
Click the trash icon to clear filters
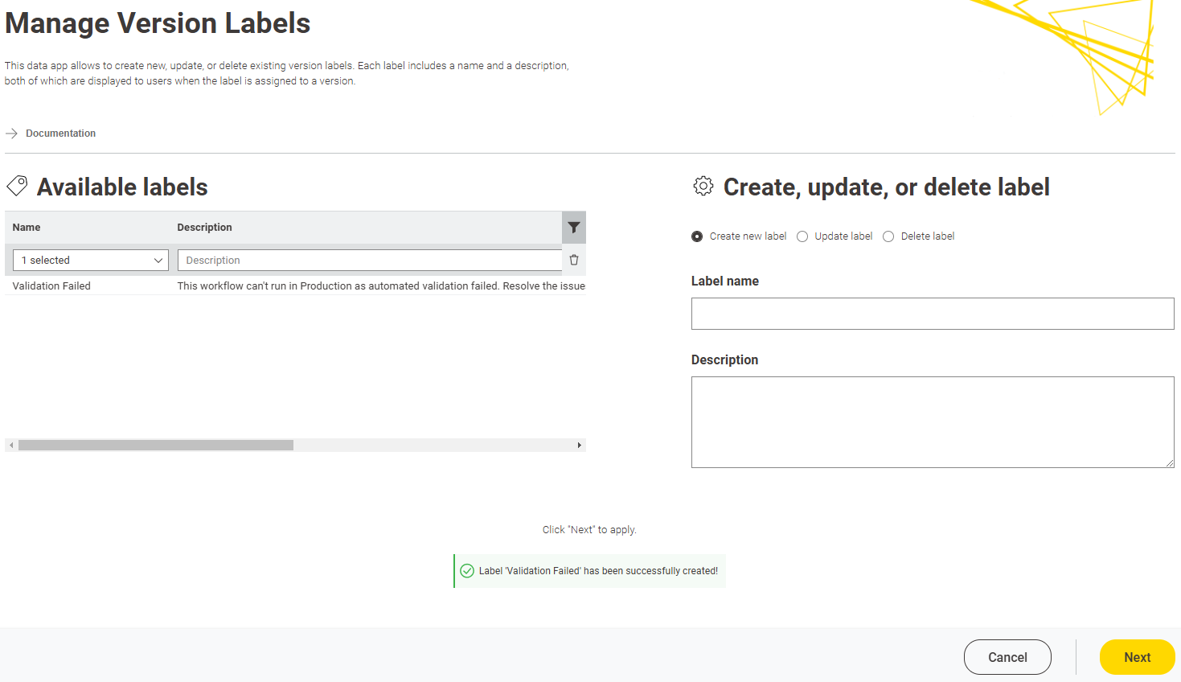[574, 260]
